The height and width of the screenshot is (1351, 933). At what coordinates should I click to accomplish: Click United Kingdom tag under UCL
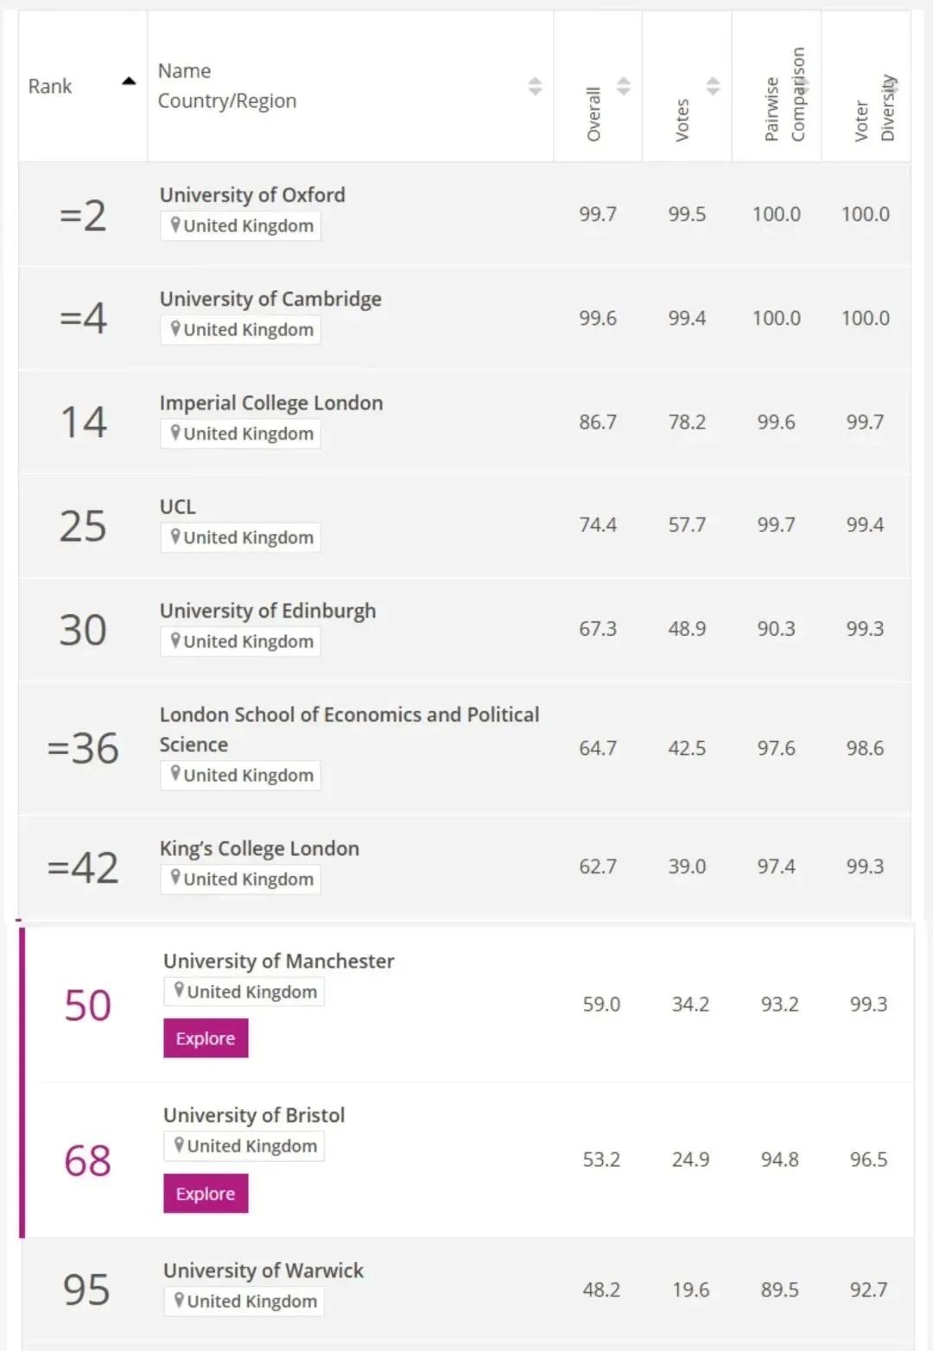click(x=240, y=537)
